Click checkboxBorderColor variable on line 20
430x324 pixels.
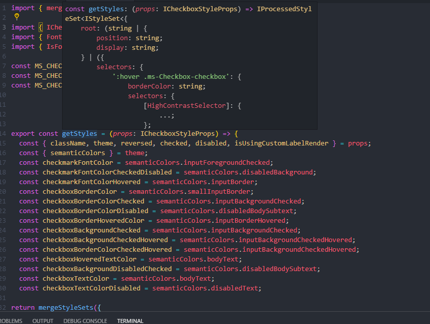[79, 192]
